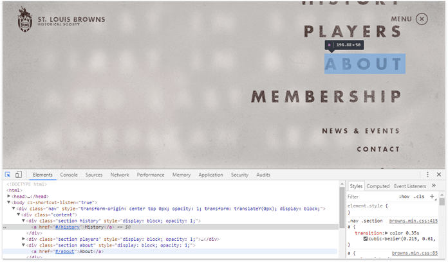Open the Computed styles tab
The image size is (448, 262).
coord(378,186)
